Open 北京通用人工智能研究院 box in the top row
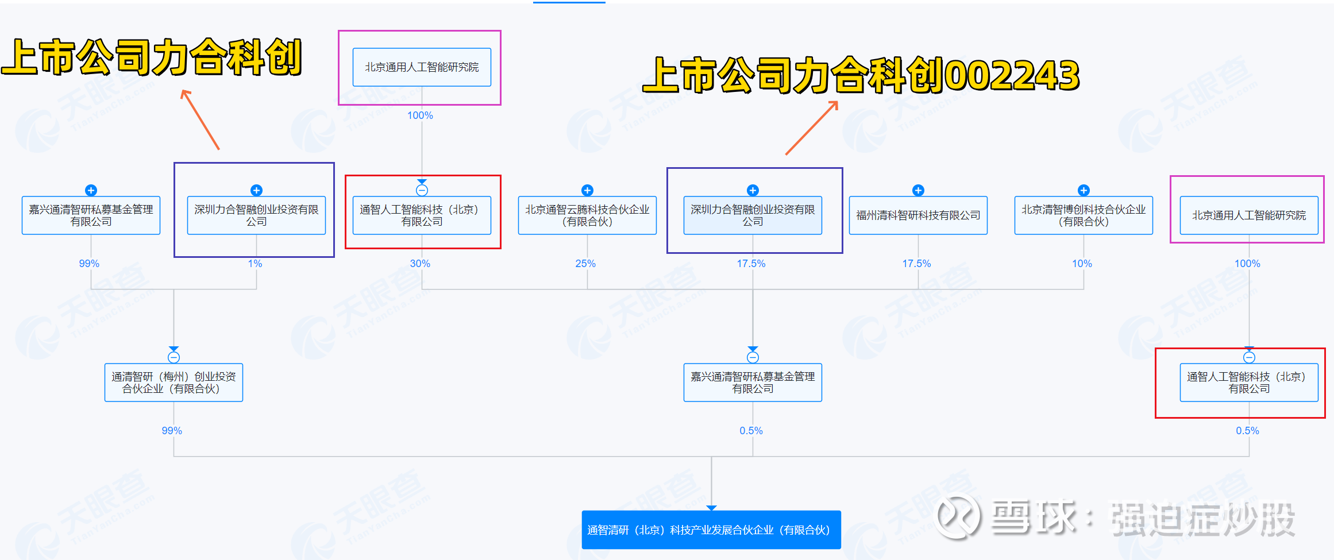The width and height of the screenshot is (1334, 560). [x=422, y=67]
